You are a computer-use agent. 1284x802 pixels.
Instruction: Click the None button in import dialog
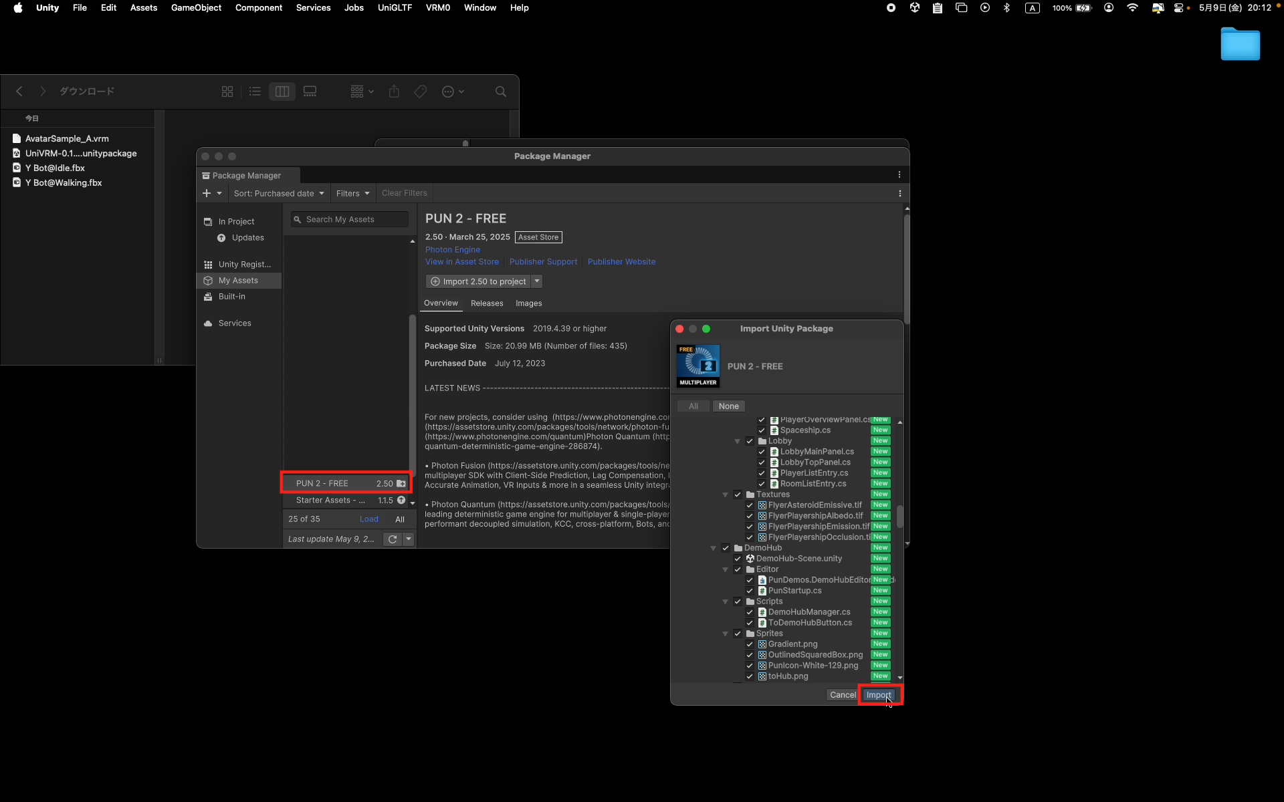(729, 406)
